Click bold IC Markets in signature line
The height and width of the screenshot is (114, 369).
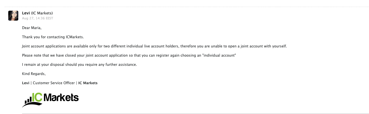pyautogui.click(x=88, y=83)
